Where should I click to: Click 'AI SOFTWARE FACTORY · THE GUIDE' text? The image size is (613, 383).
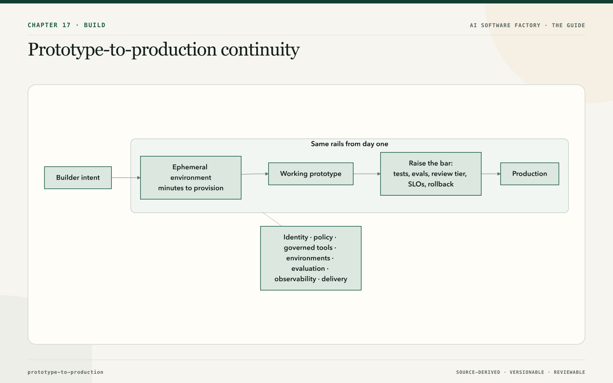coord(527,25)
